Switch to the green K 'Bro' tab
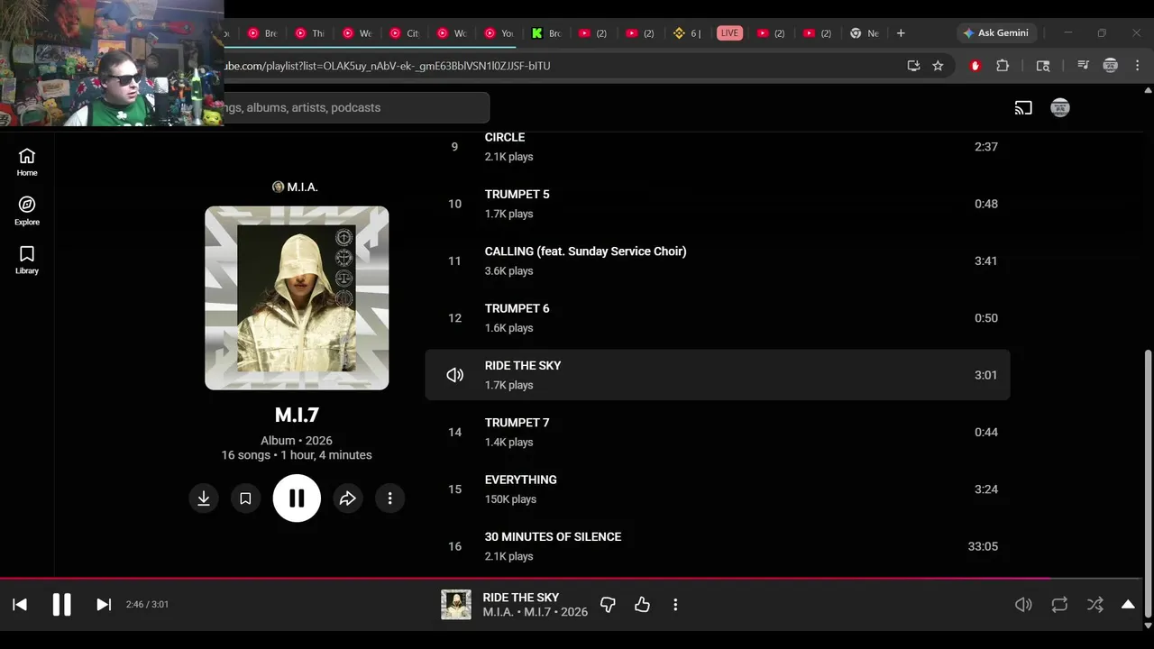The height and width of the screenshot is (649, 1154). (546, 33)
